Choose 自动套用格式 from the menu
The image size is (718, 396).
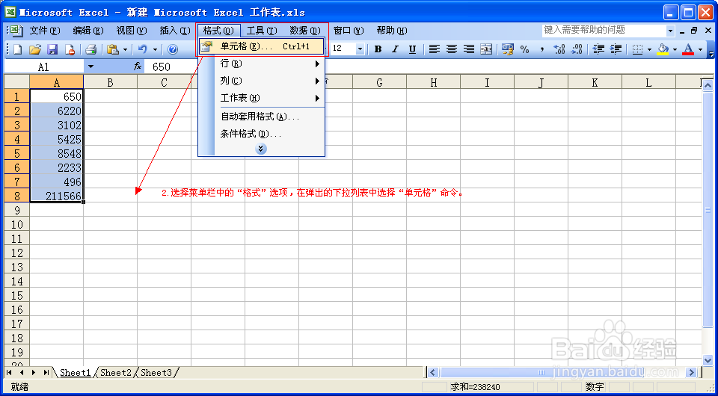pyautogui.click(x=262, y=117)
